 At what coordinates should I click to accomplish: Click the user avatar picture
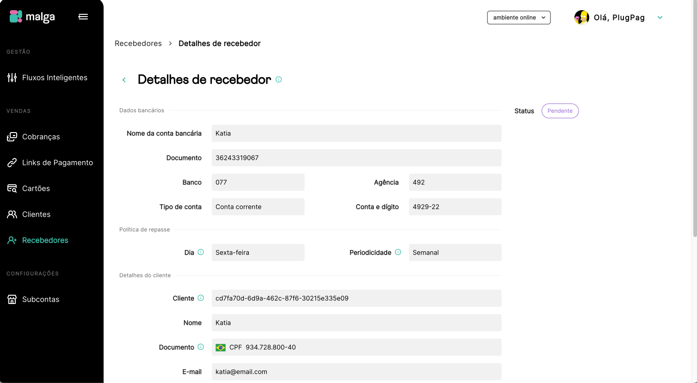pos(581,18)
